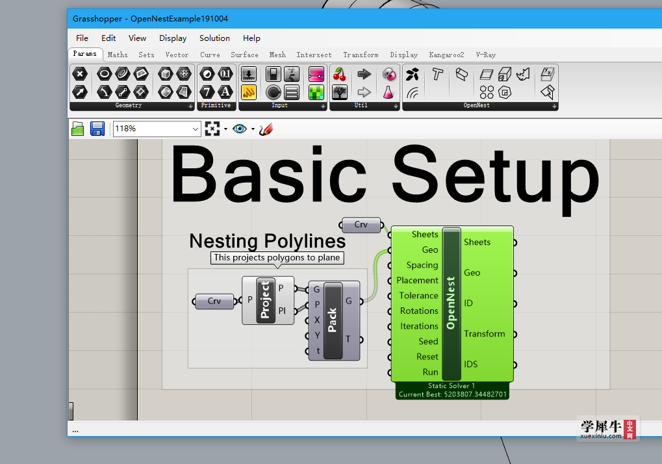Choose the pink flask Galapagos icon
The width and height of the screenshot is (662, 464).
[388, 92]
